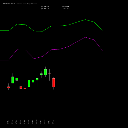Select the green candle for 24 Apr
The image size is (128, 128).
point(37,79)
